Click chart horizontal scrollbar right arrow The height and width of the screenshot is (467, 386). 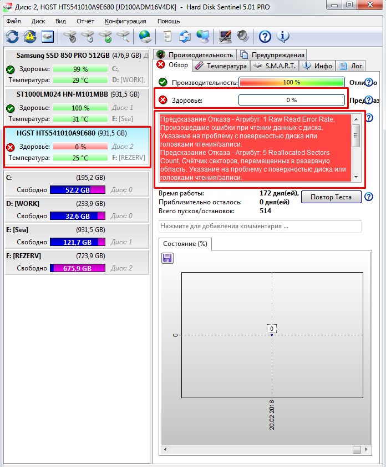(366, 449)
